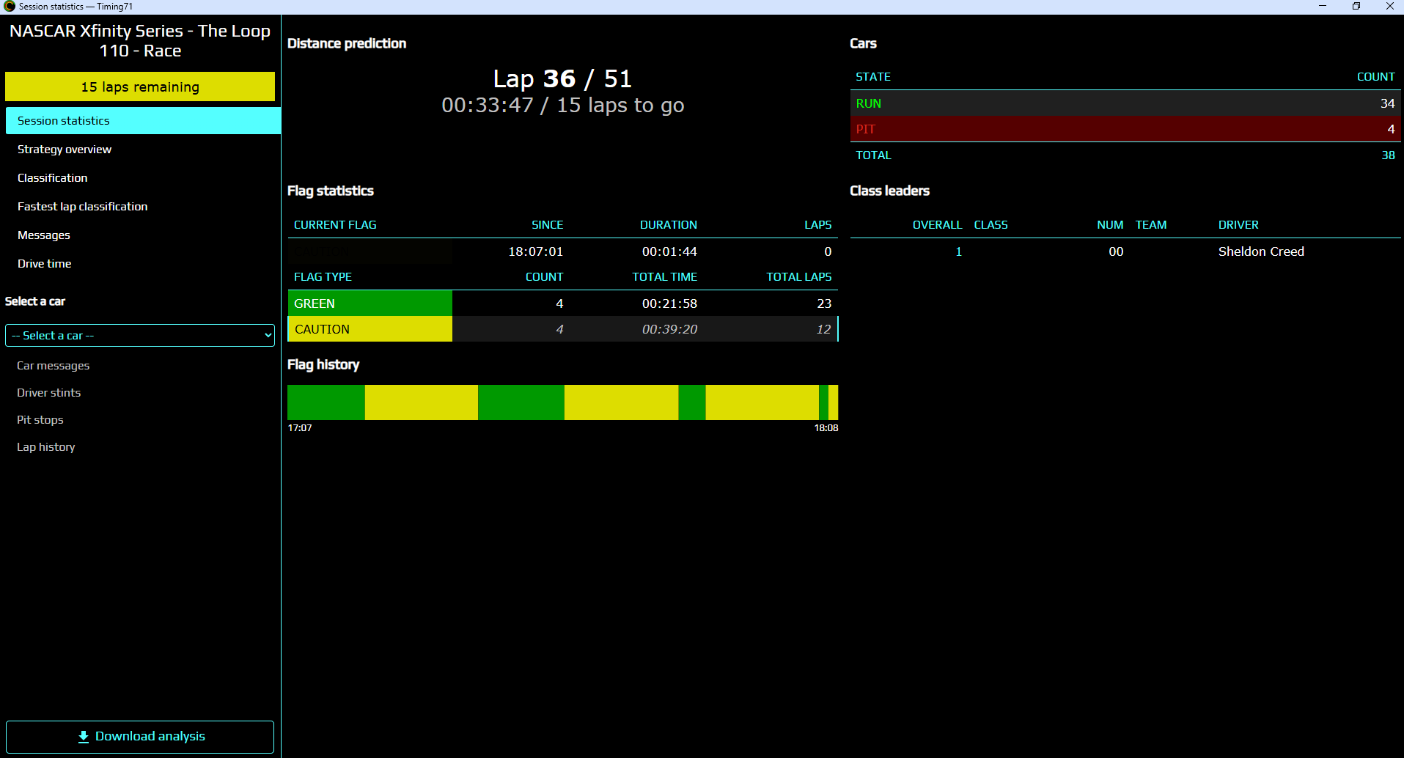The width and height of the screenshot is (1404, 758).
Task: Show the Messages page
Action: point(44,235)
